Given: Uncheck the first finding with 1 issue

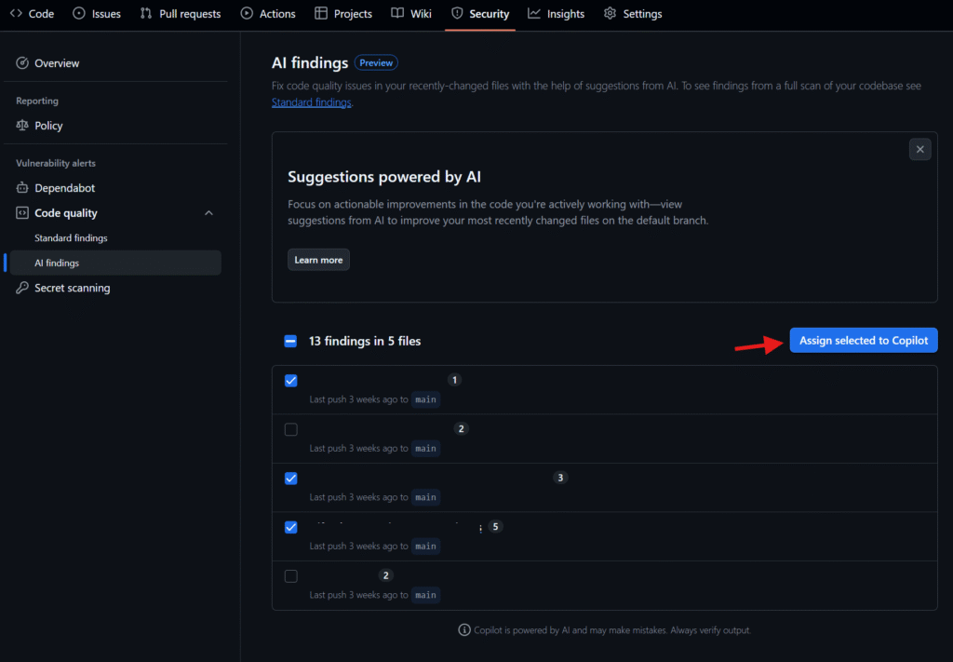Looking at the screenshot, I should (291, 381).
